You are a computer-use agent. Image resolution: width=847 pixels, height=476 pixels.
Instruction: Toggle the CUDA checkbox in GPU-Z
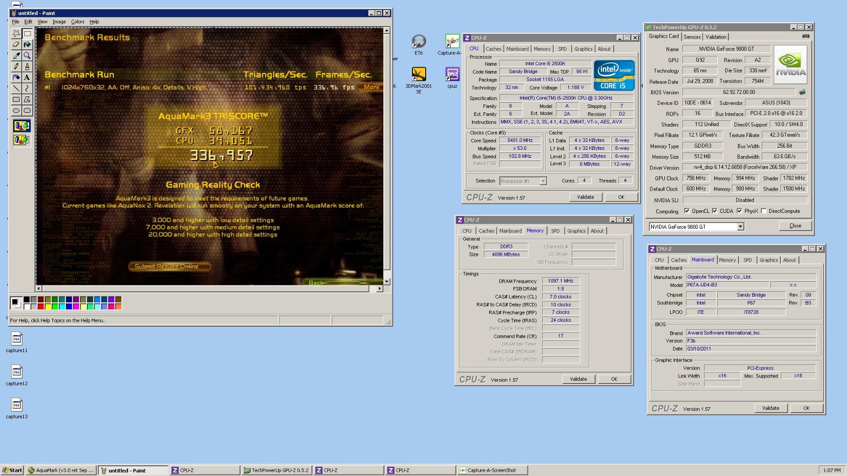[x=715, y=211]
